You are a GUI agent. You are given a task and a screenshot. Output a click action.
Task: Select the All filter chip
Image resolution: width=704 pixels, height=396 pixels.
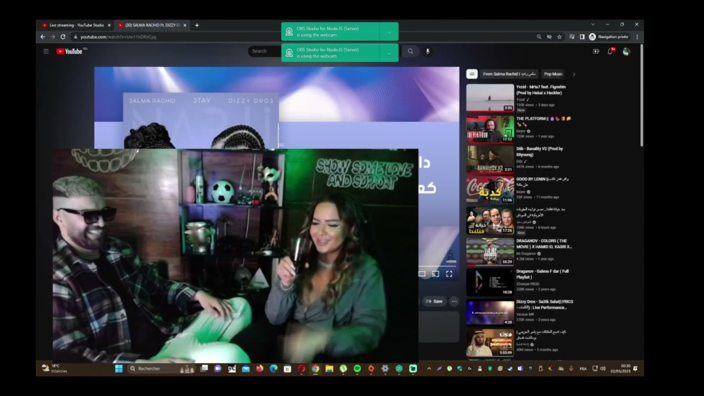(x=471, y=74)
